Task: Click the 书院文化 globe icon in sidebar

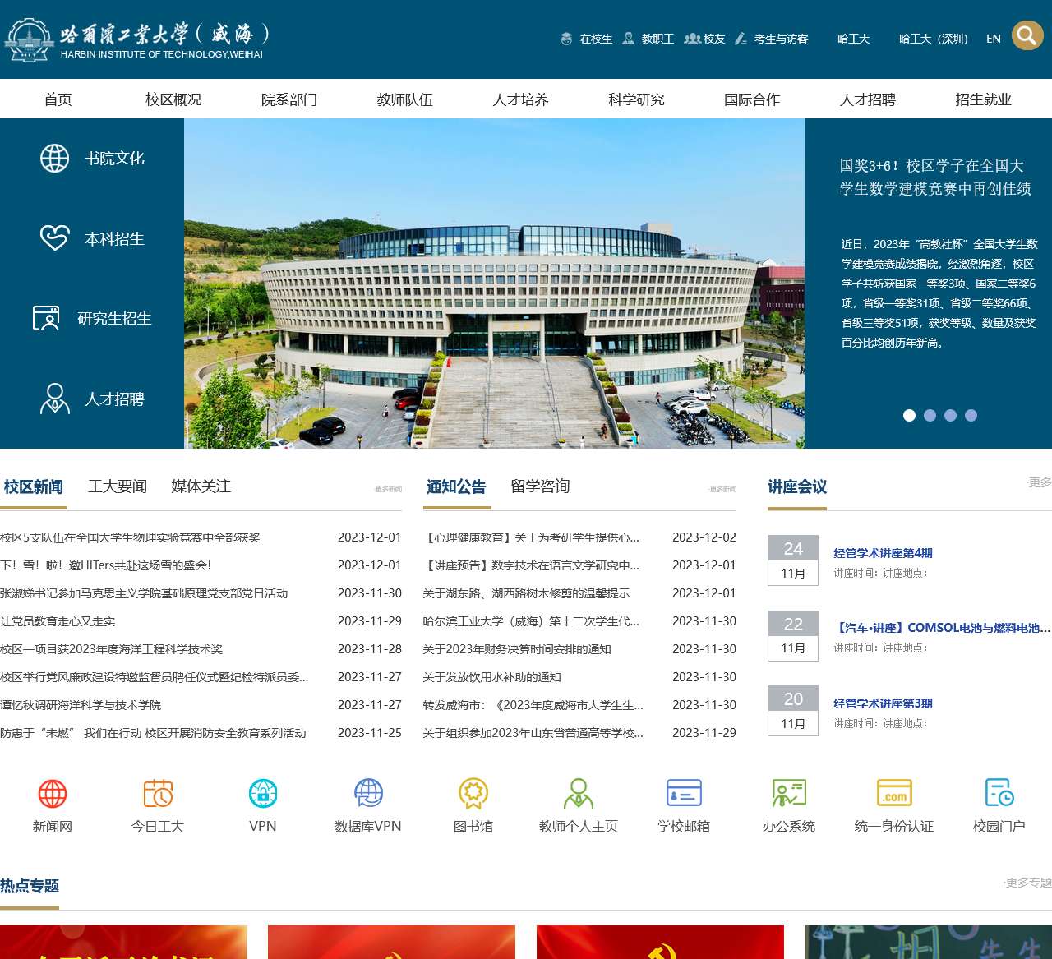Action: 54,158
